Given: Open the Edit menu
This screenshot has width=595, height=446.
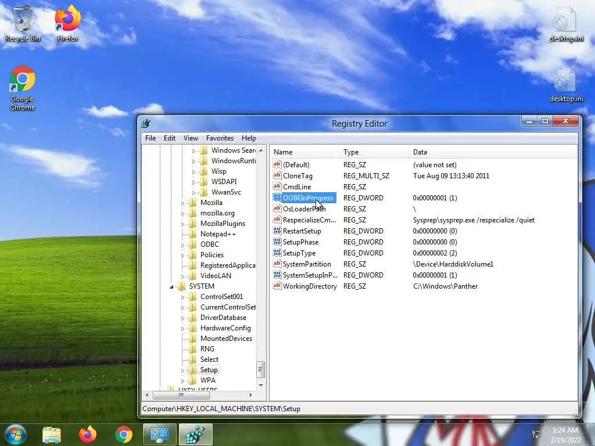Looking at the screenshot, I should click(169, 138).
